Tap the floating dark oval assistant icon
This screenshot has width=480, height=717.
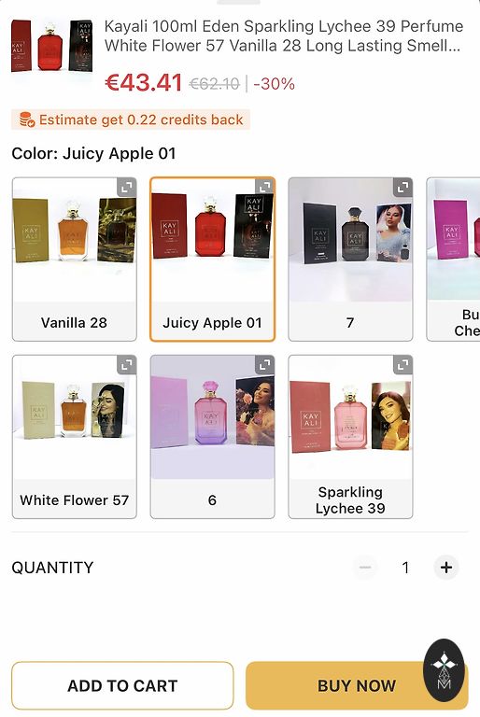coord(444,670)
